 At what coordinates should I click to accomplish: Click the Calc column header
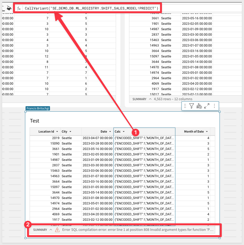tap(144, 131)
